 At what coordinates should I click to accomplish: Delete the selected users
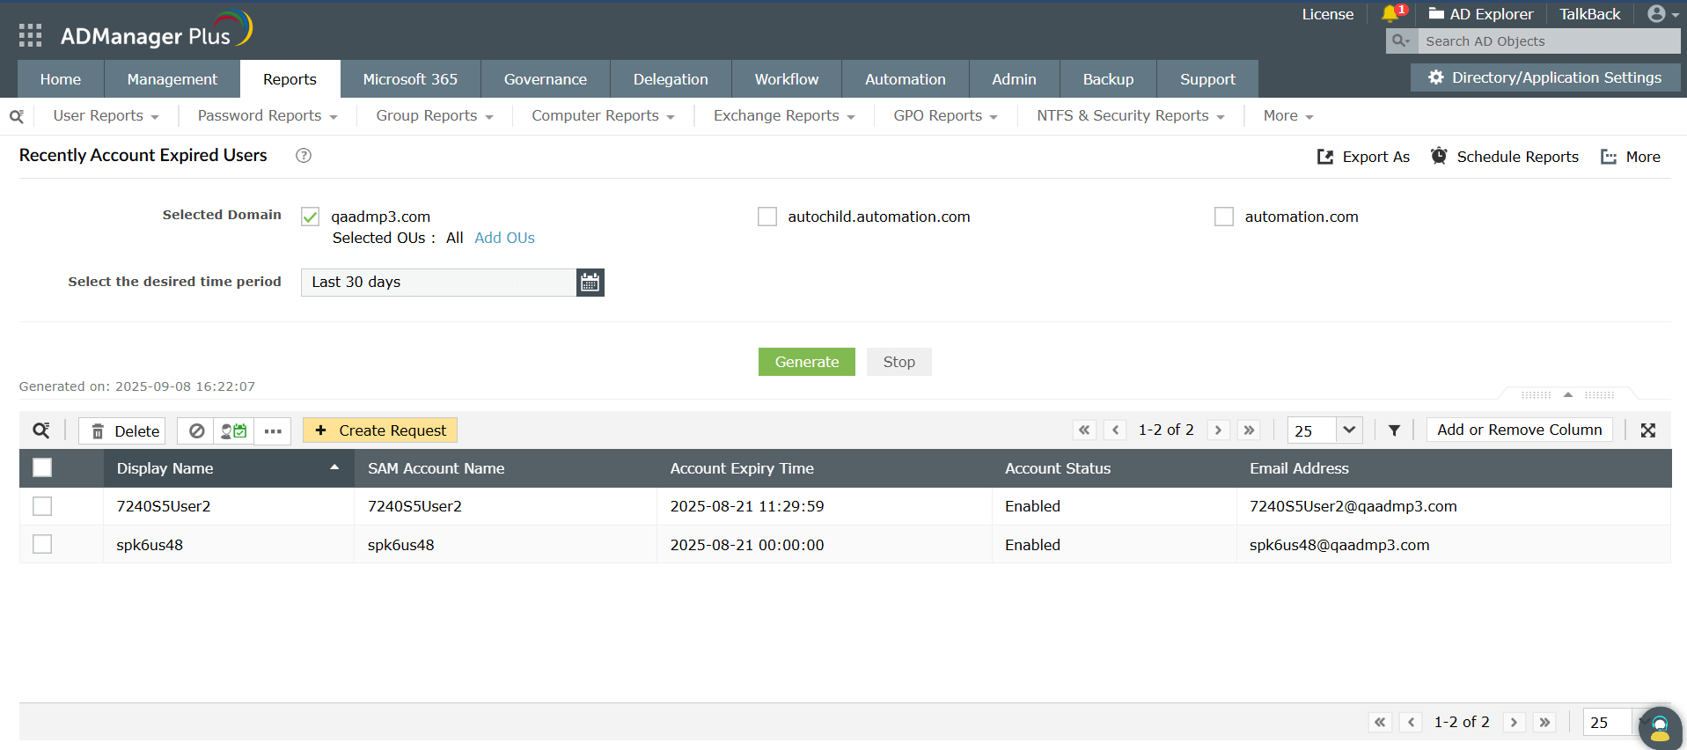click(x=123, y=430)
